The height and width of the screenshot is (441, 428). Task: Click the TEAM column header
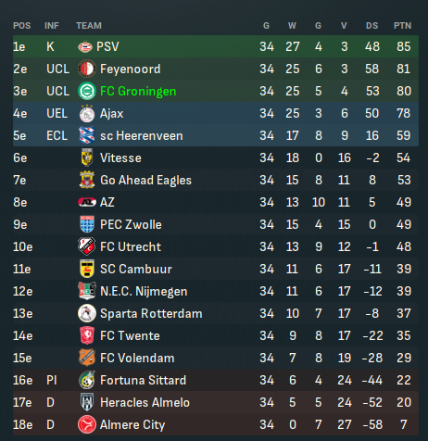click(x=89, y=26)
